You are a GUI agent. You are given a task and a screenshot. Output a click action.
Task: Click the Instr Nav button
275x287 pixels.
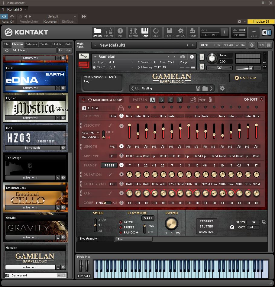coord(65,50)
